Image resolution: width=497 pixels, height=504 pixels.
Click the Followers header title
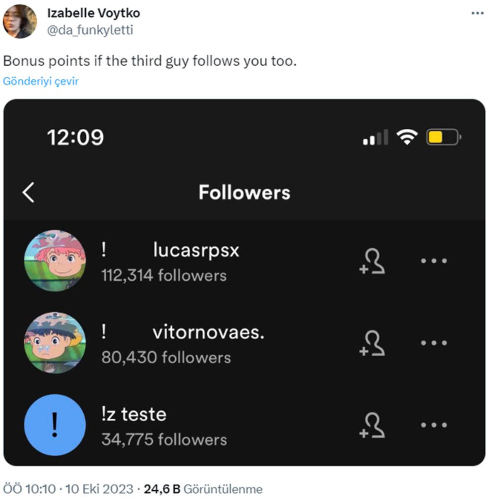point(244,192)
